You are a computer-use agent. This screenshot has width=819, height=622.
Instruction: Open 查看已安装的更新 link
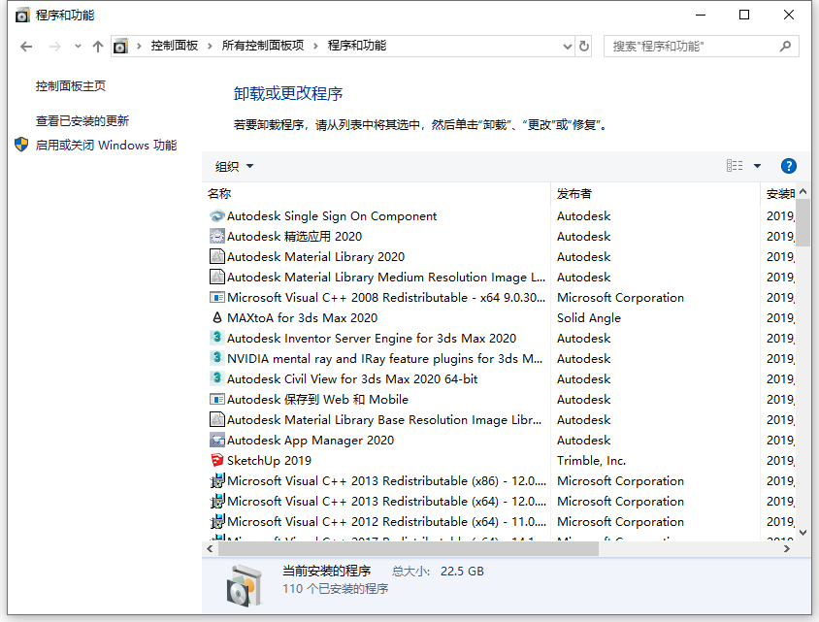pyautogui.click(x=82, y=121)
